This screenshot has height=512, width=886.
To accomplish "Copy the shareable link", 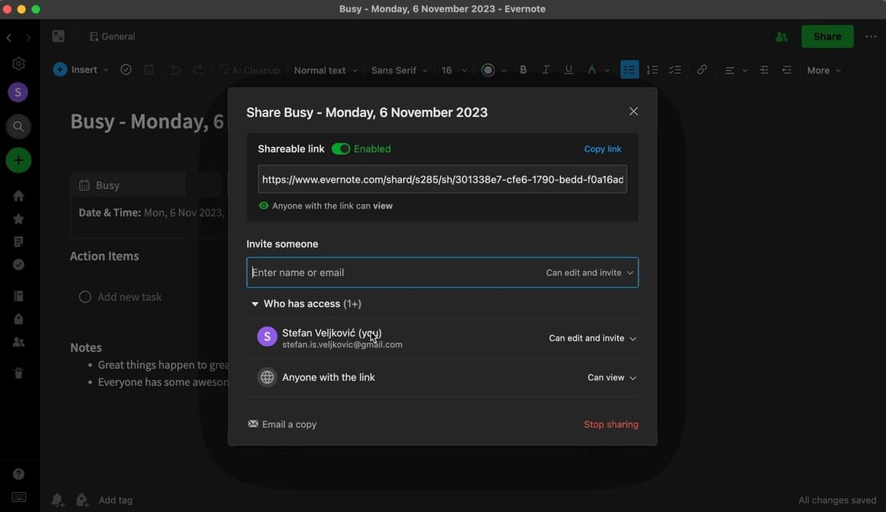I will [x=602, y=149].
